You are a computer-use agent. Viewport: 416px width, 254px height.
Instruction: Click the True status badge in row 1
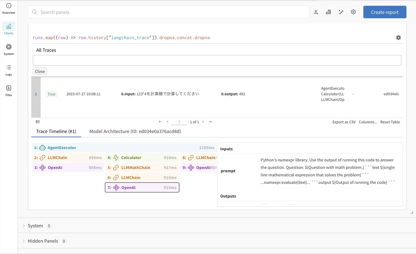pos(51,94)
